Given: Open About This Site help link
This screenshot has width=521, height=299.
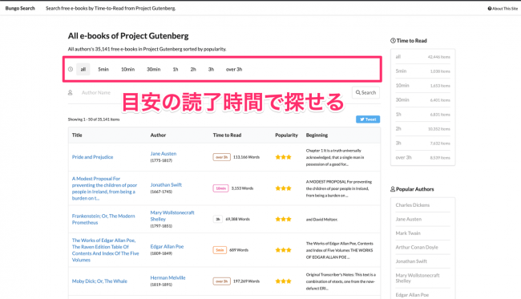Looking at the screenshot, I should click(503, 8).
